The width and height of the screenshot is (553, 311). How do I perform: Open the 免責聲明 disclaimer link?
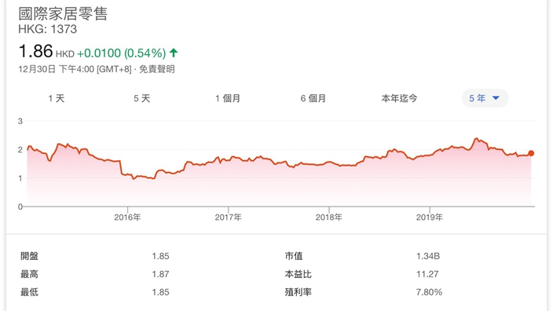click(157, 69)
